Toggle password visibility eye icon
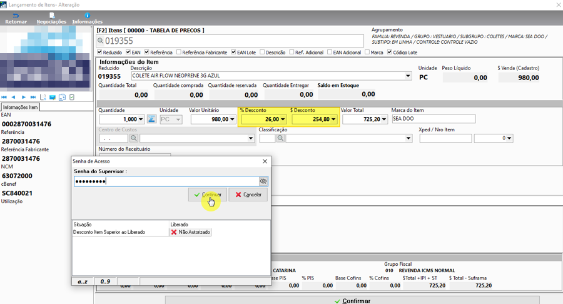The width and height of the screenshot is (563, 304). (x=263, y=181)
